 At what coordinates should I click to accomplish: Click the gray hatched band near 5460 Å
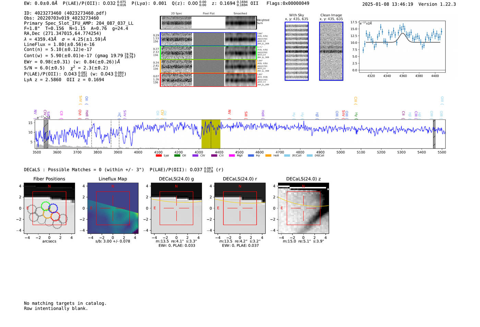click(x=434, y=134)
